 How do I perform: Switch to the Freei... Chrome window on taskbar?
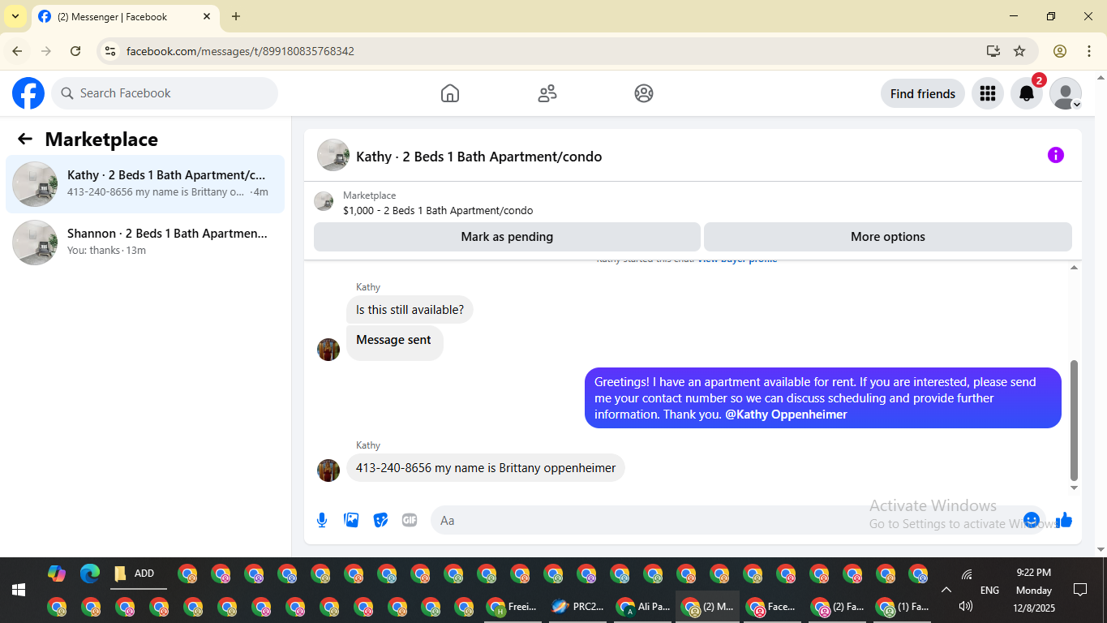point(511,606)
